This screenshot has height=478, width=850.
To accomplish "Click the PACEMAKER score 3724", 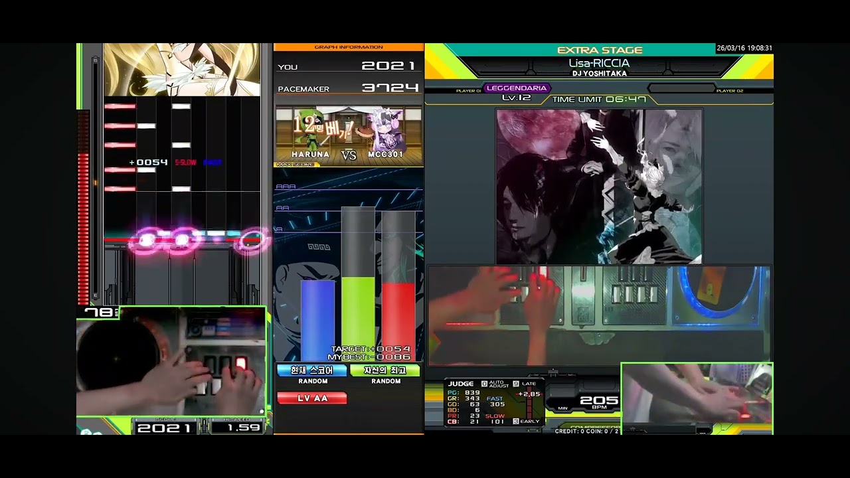I will click(x=390, y=88).
